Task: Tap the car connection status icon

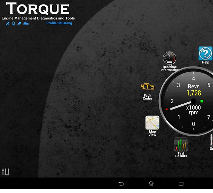Action: 26,24
